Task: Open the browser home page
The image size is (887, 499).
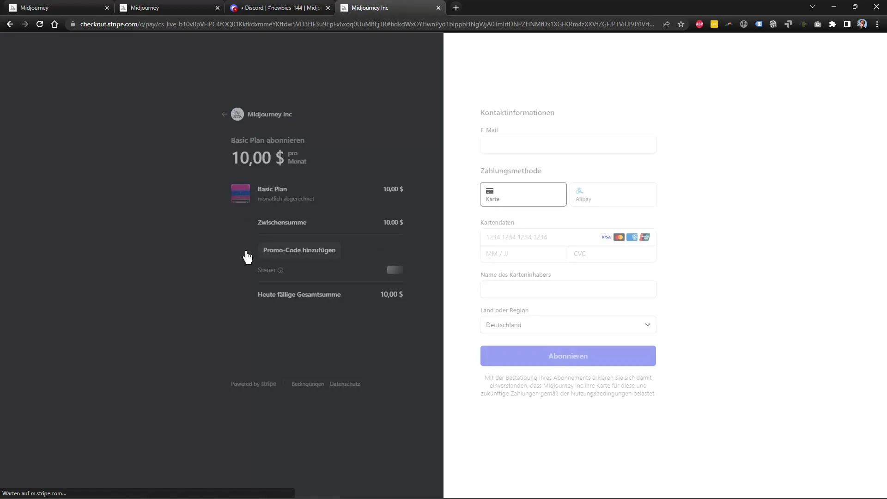Action: [55, 24]
